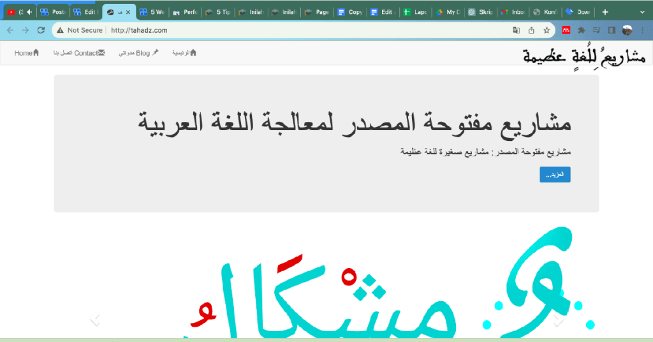Screen dimensions: 653x342
Task: Open the Extensions puzzle piece menu
Action: [581, 30]
